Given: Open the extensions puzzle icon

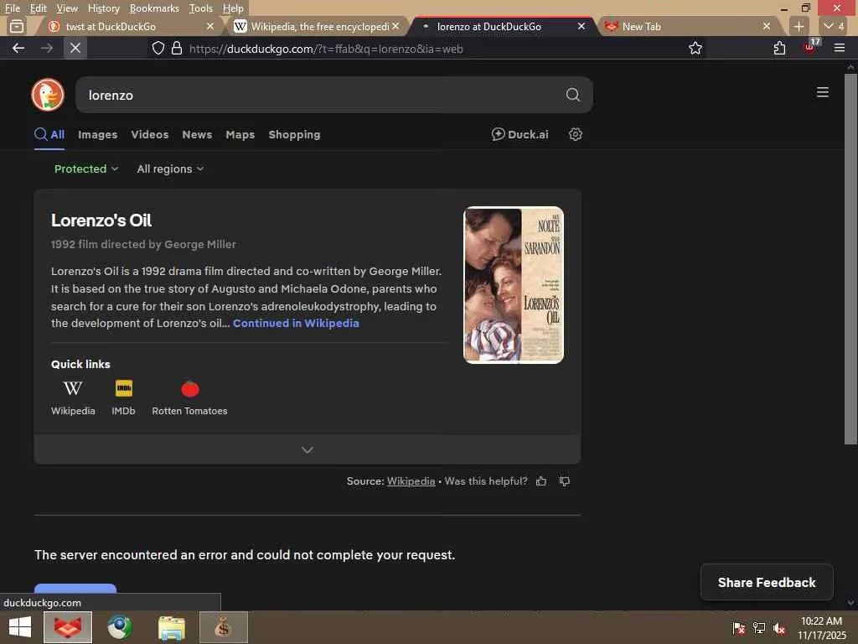Looking at the screenshot, I should [779, 48].
